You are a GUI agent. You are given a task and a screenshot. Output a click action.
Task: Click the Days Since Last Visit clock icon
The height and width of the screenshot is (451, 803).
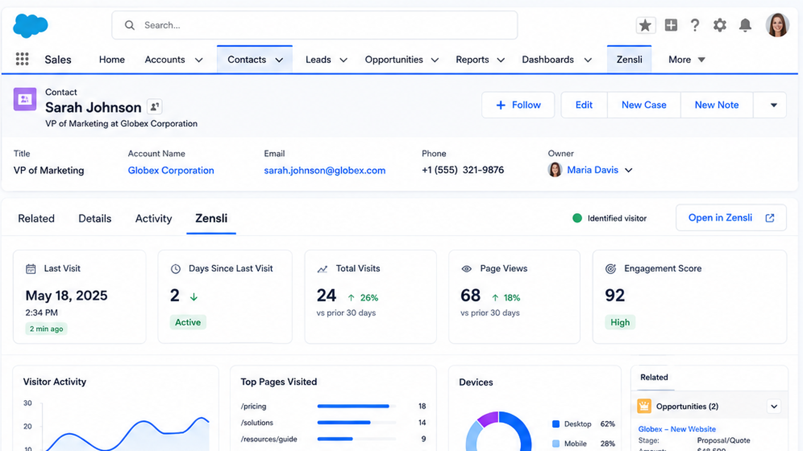176,269
